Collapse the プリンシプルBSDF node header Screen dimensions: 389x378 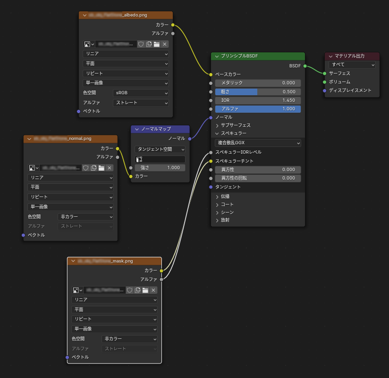click(218, 56)
